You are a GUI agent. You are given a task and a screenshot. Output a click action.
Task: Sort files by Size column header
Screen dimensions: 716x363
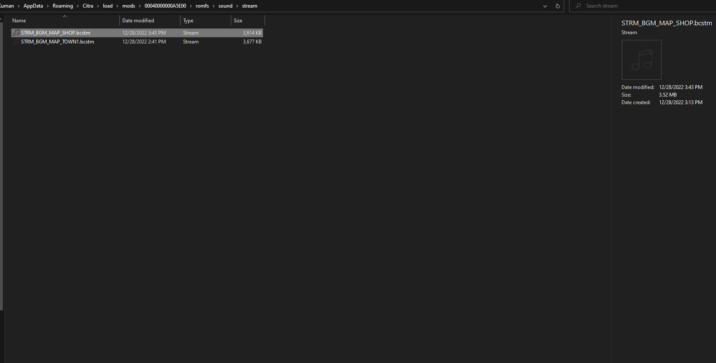(238, 21)
